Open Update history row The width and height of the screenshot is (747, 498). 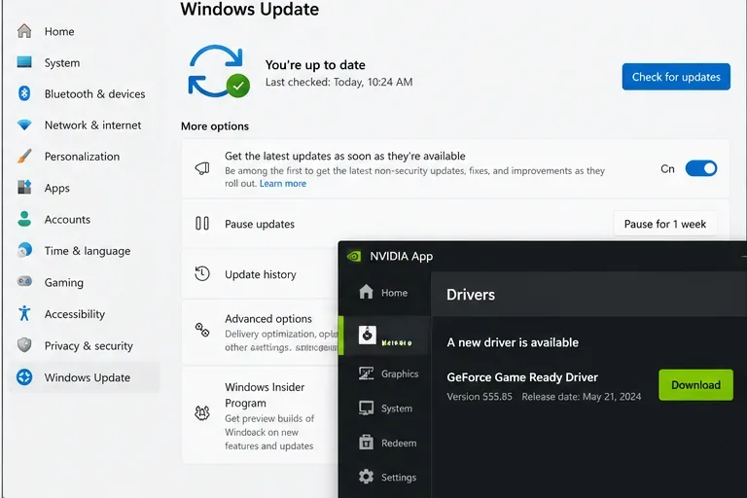260,274
